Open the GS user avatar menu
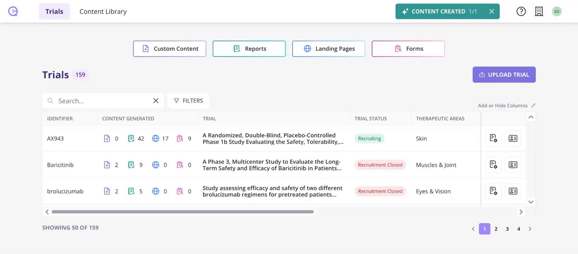 [x=556, y=11]
